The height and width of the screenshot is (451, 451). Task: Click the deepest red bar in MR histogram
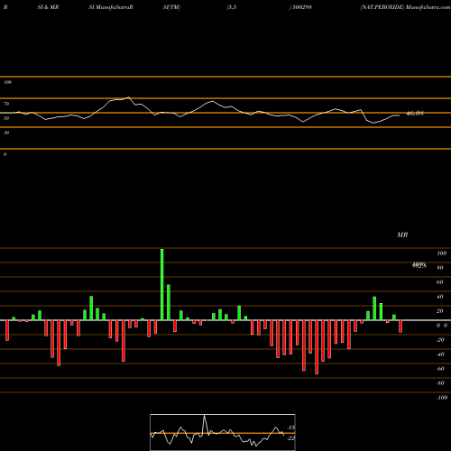(317, 347)
